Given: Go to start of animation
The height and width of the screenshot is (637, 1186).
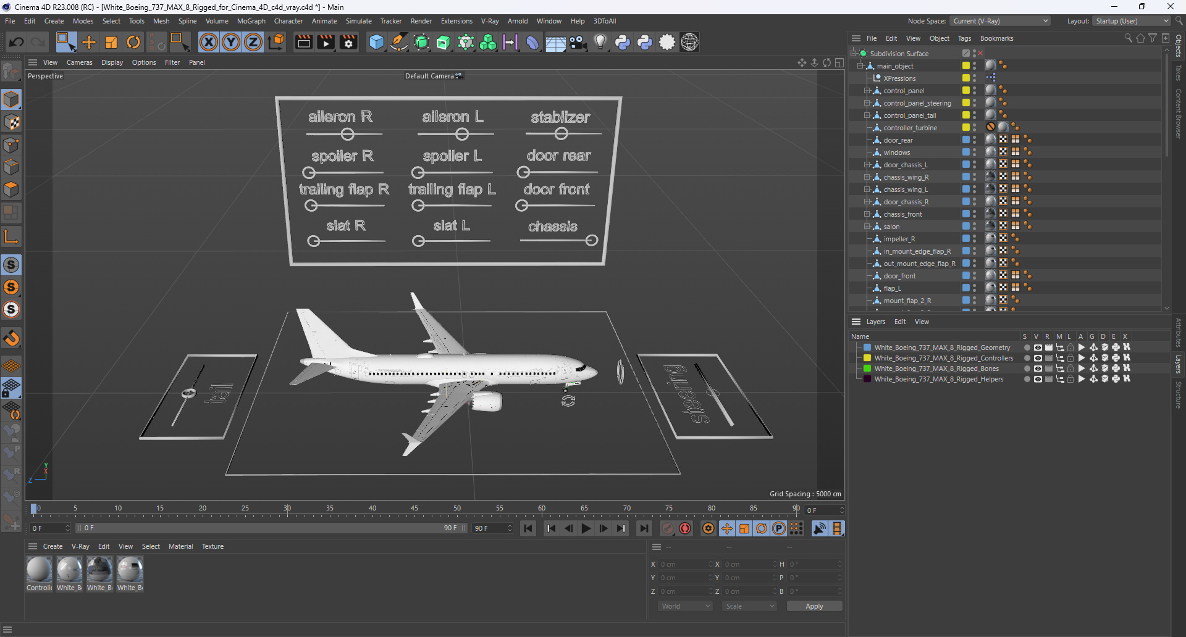Looking at the screenshot, I should point(528,528).
